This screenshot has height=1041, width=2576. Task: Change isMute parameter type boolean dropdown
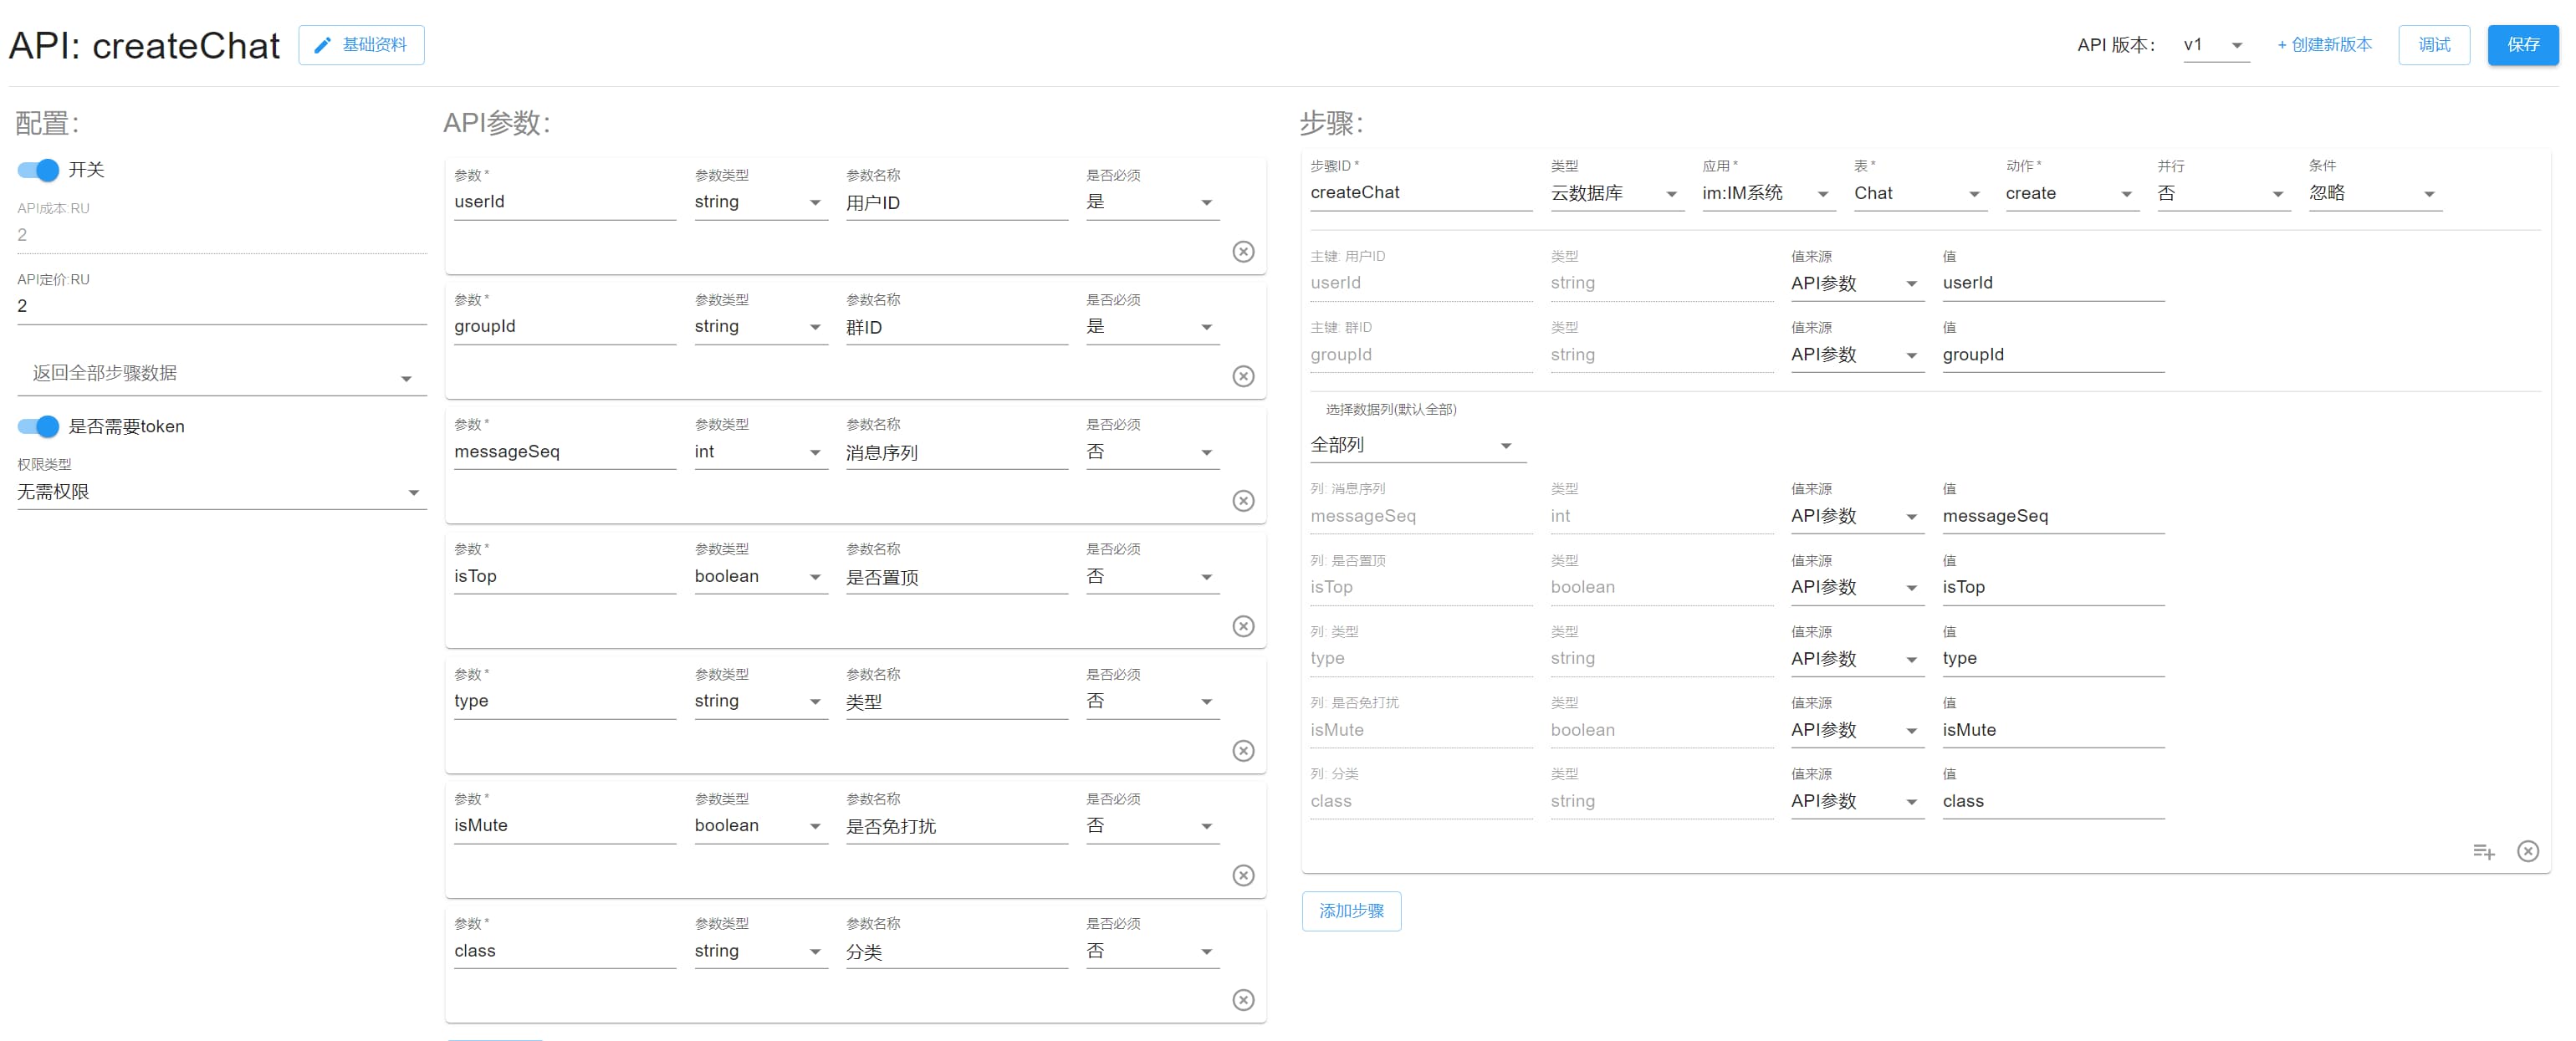[x=760, y=826]
